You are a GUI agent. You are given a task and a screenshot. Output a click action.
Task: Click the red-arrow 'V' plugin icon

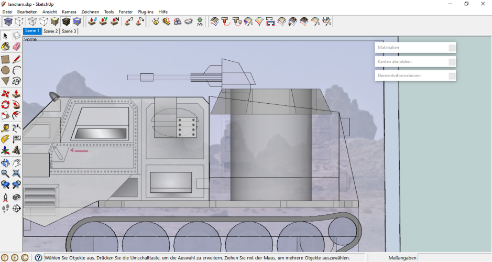pyautogui.click(x=103, y=21)
